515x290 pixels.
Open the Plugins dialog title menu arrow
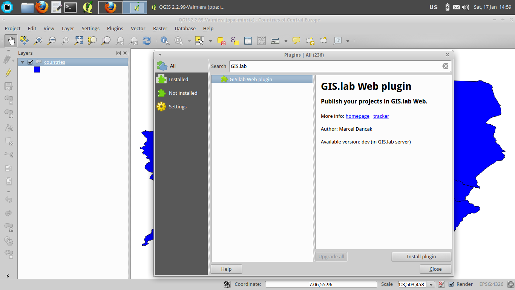click(160, 55)
